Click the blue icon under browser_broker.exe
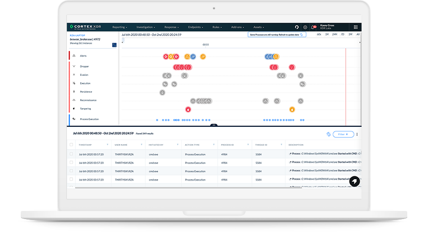426x246 pixels. point(114,45)
